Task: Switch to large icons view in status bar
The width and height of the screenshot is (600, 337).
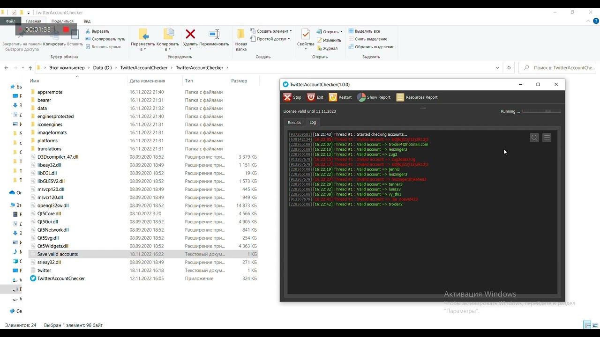Action: coord(595,325)
